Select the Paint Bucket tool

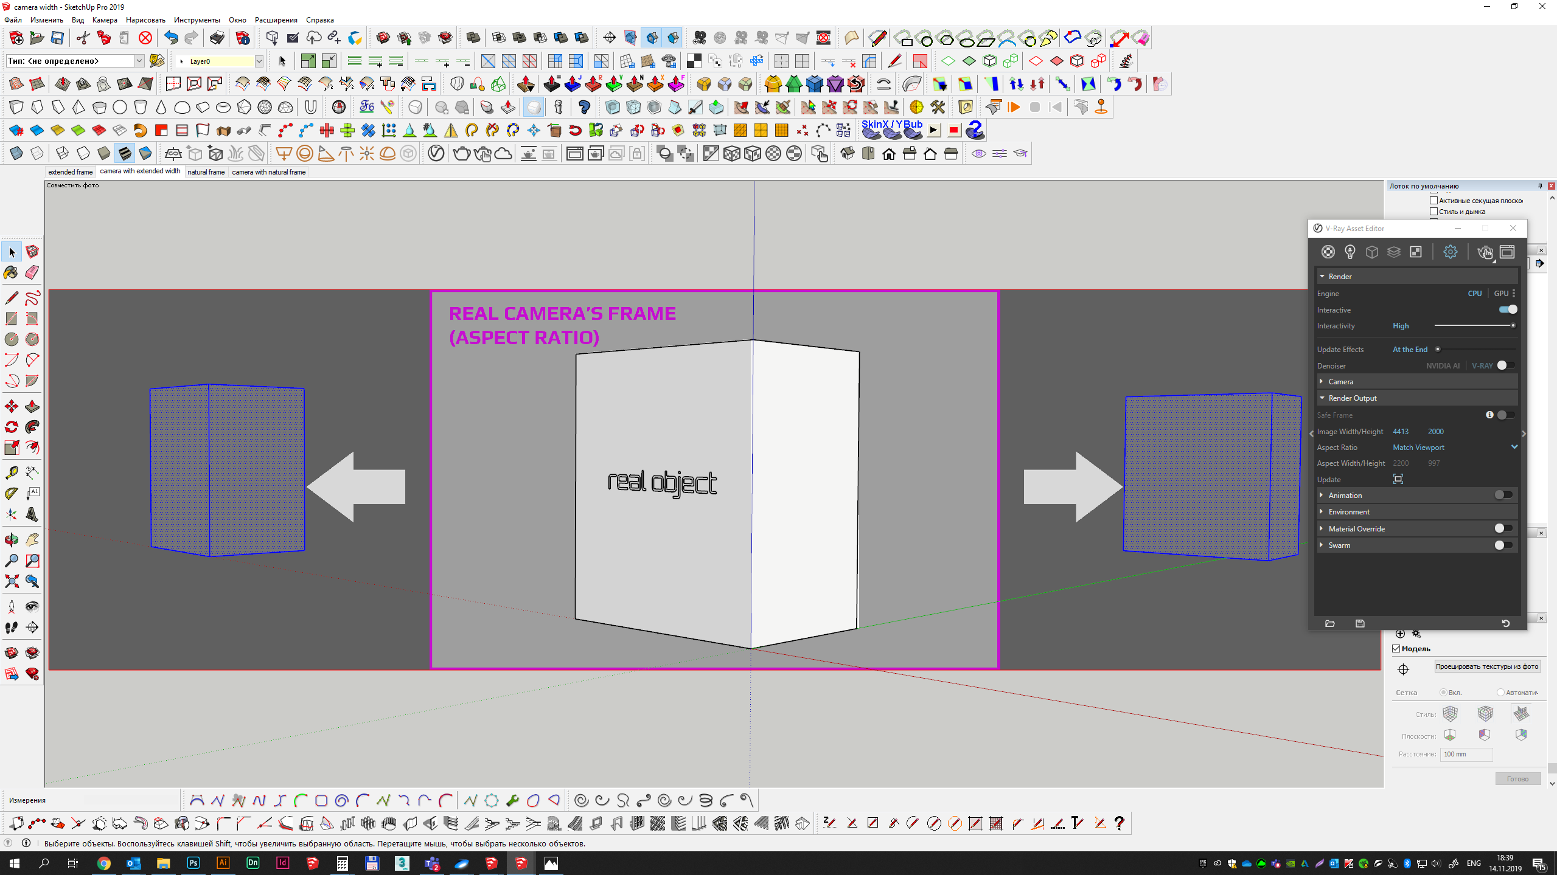pos(11,272)
